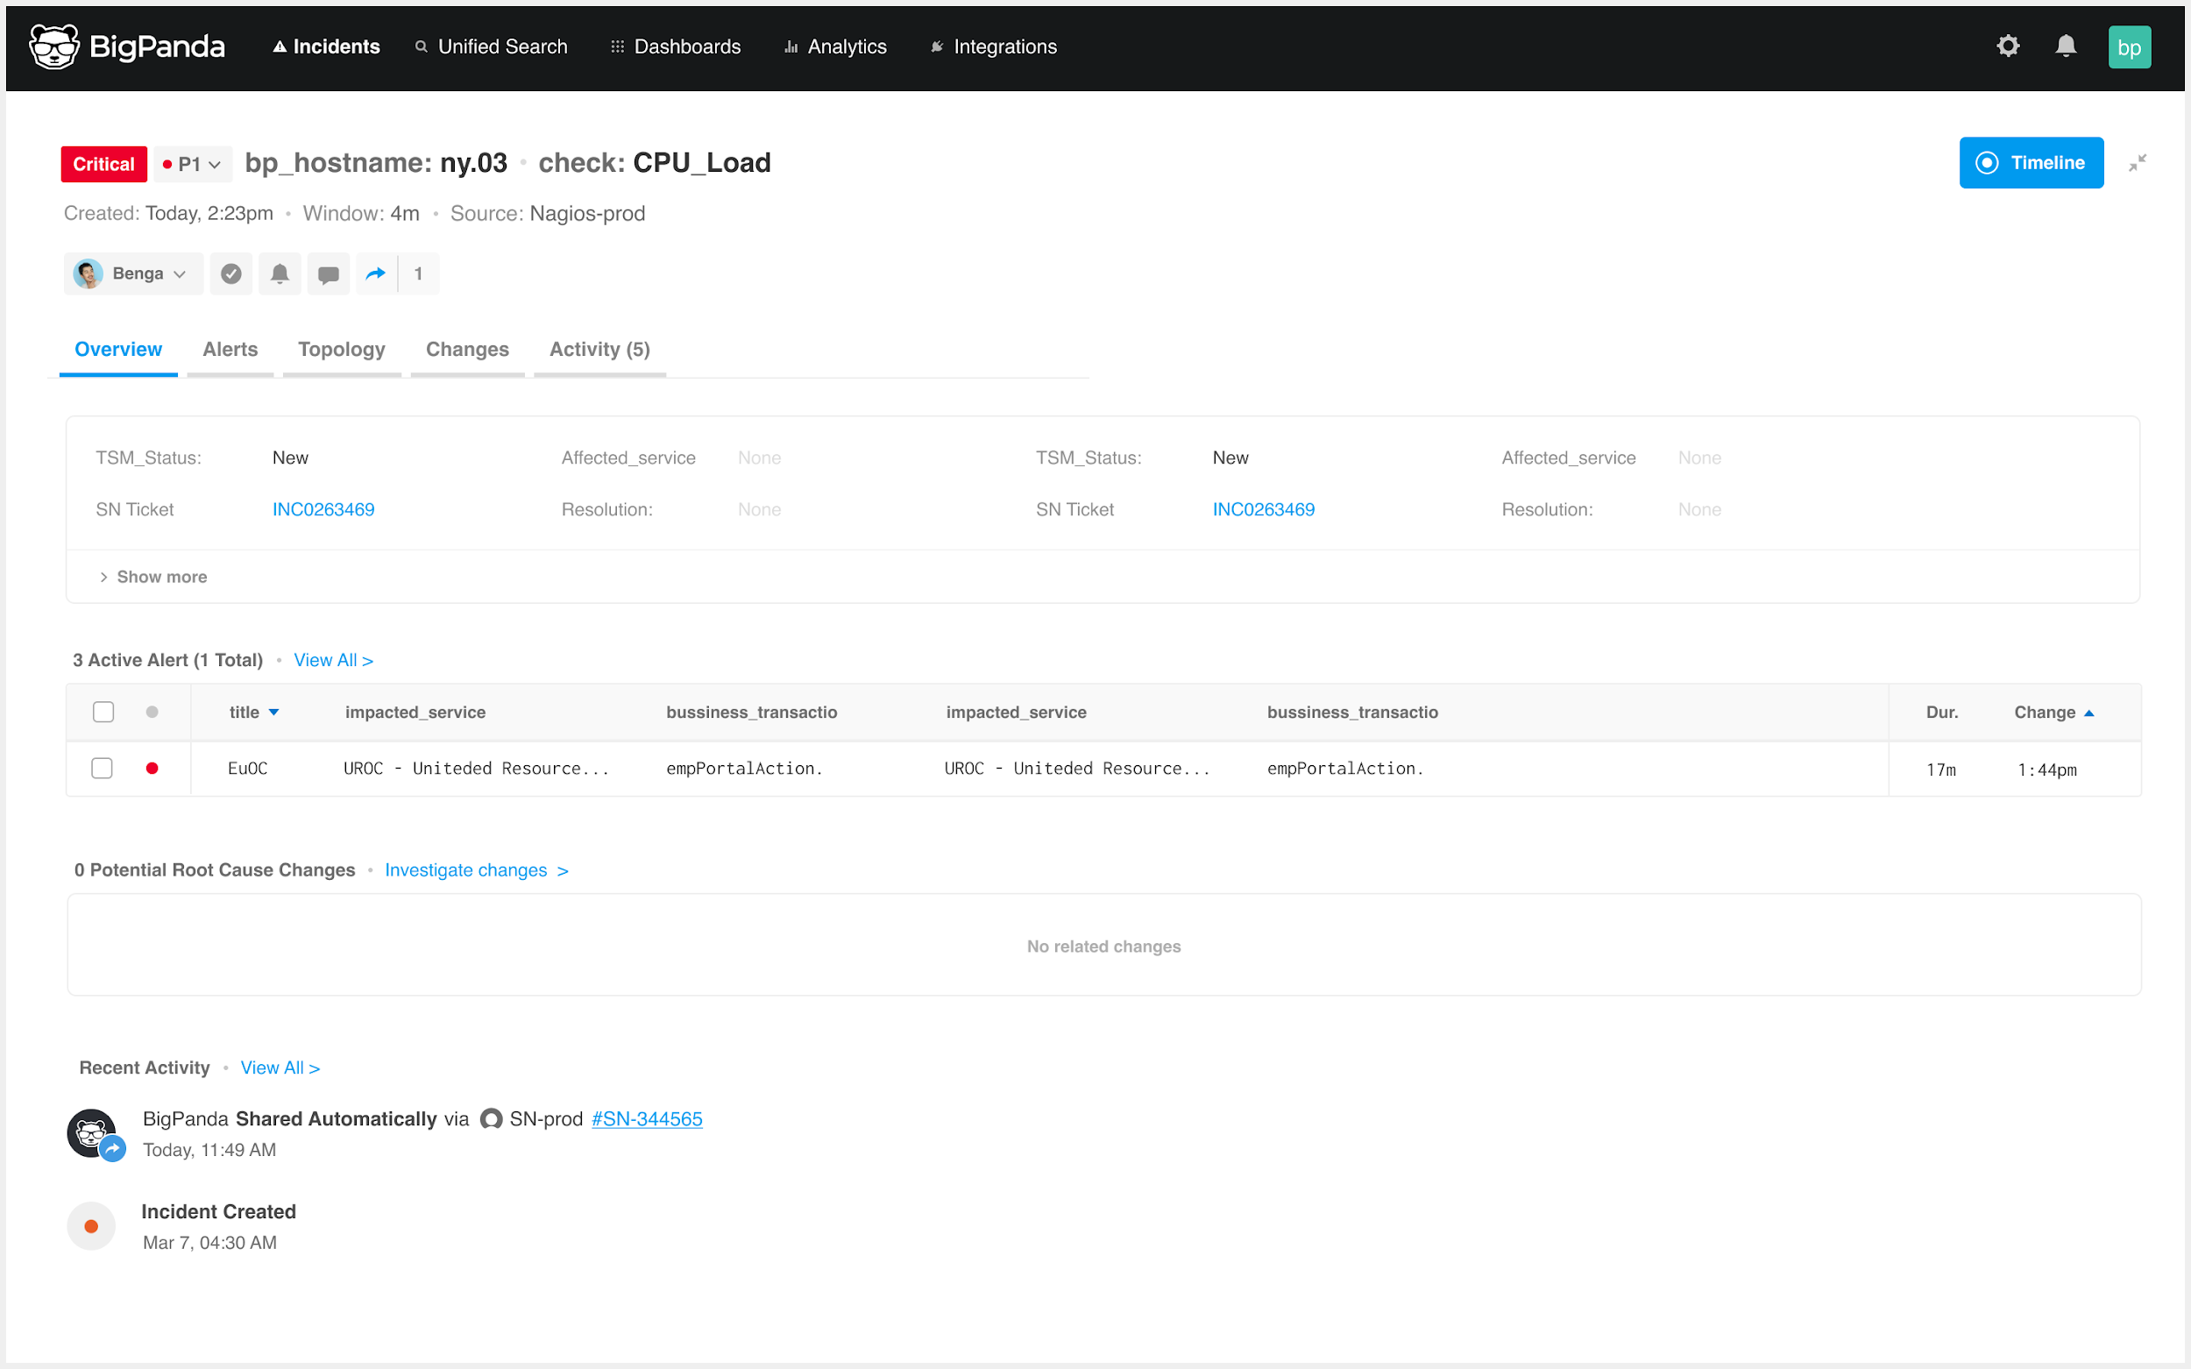
Task: Open the bp user avatar menu
Action: tap(2129, 47)
